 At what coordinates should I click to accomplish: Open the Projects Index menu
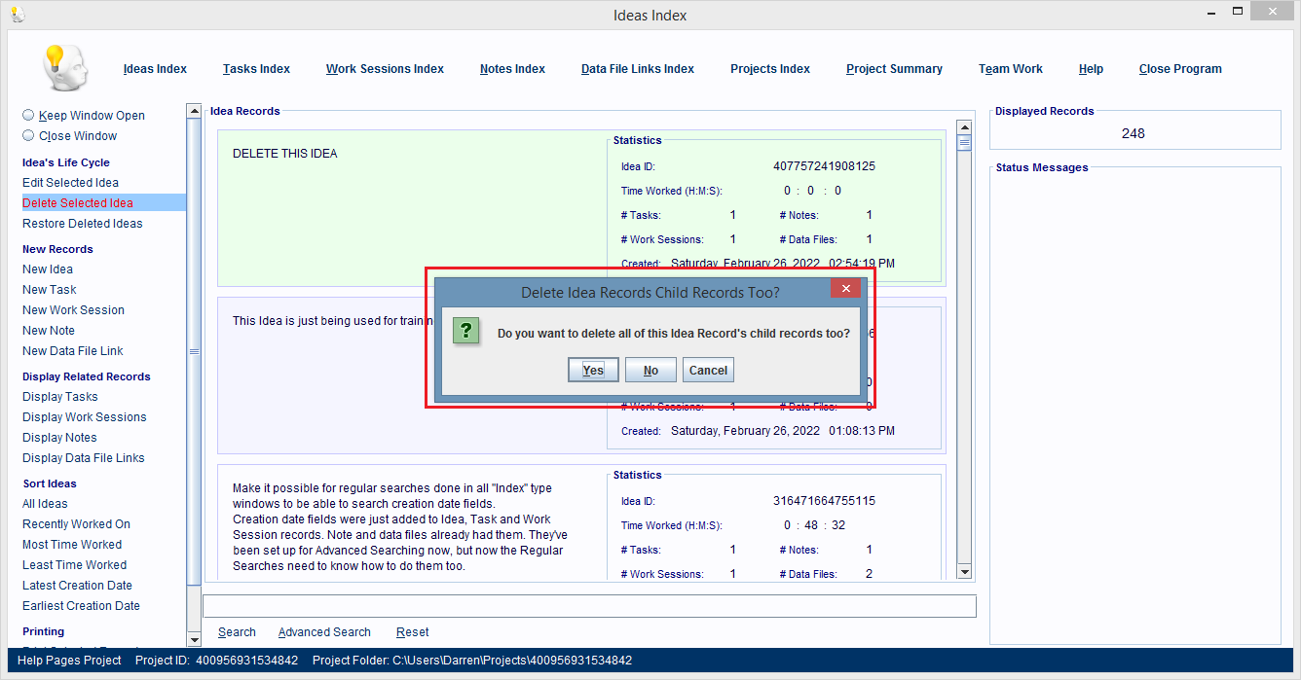[x=770, y=69]
